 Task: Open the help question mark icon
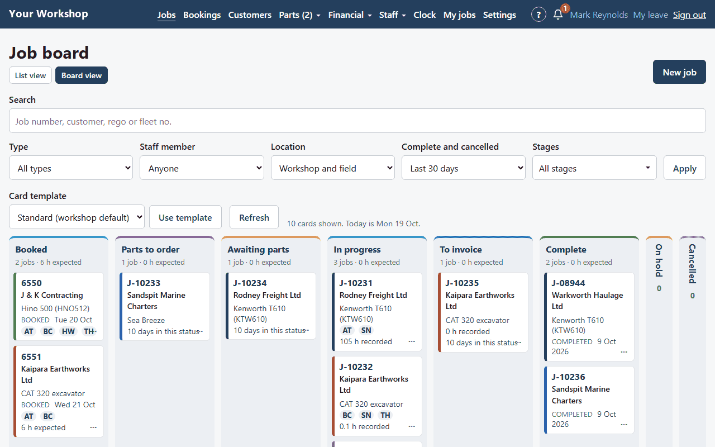(538, 15)
